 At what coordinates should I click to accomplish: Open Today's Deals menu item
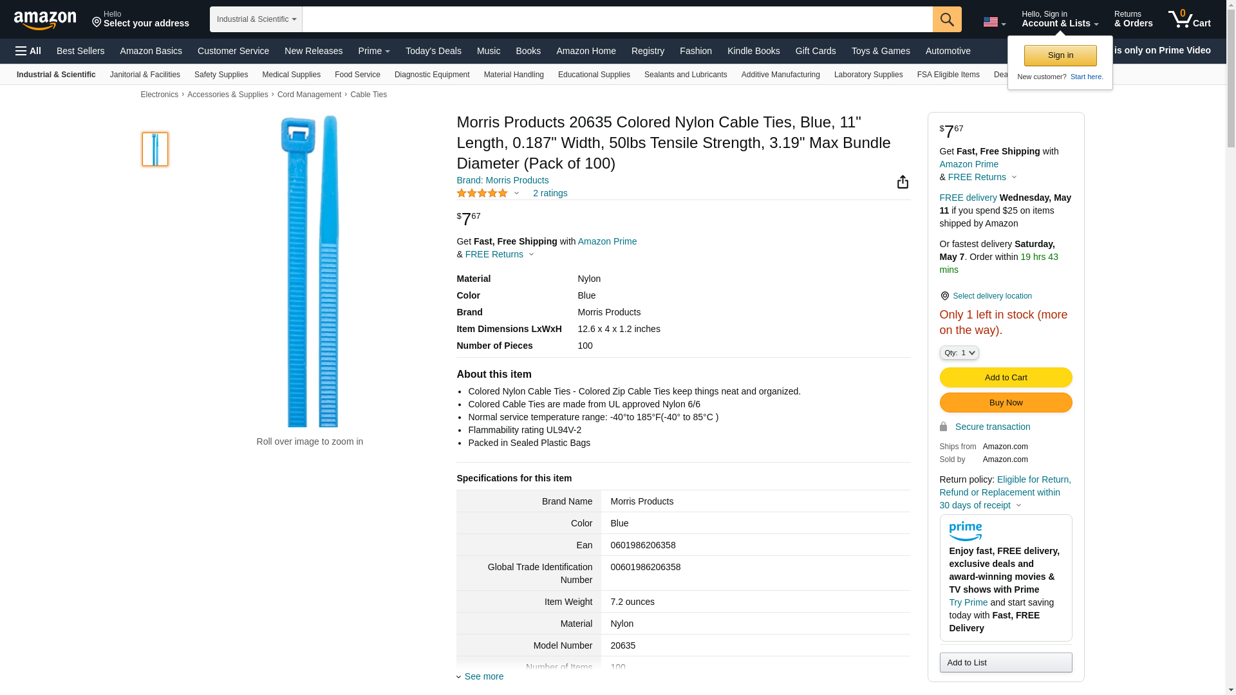coord(433,51)
